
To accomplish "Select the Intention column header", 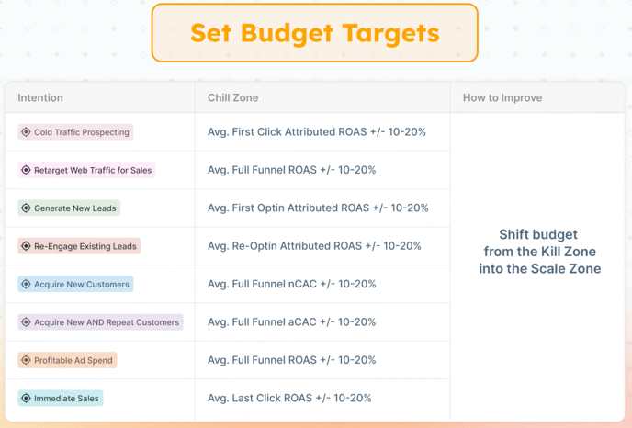I will [x=40, y=97].
